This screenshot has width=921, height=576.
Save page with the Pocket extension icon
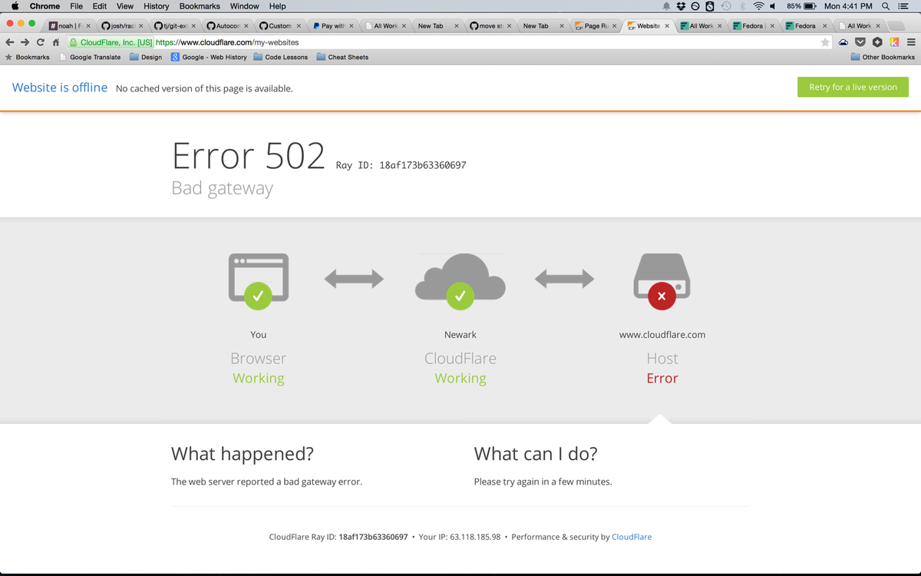[860, 42]
